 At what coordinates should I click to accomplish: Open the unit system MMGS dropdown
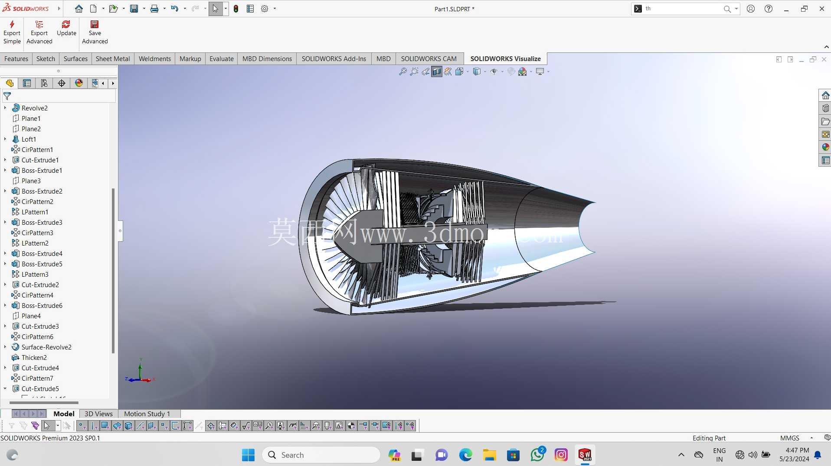coord(811,438)
